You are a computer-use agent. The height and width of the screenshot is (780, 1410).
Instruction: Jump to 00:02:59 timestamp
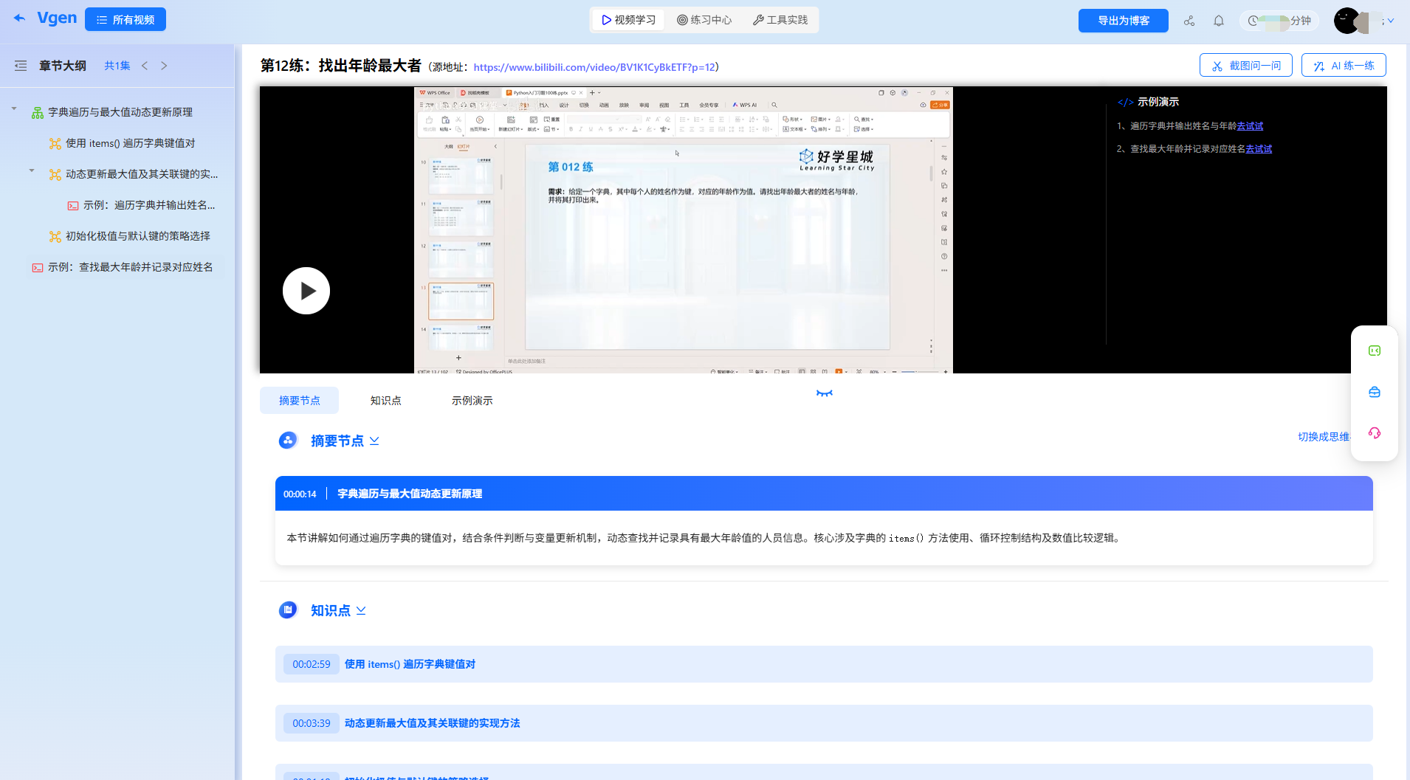click(x=312, y=664)
